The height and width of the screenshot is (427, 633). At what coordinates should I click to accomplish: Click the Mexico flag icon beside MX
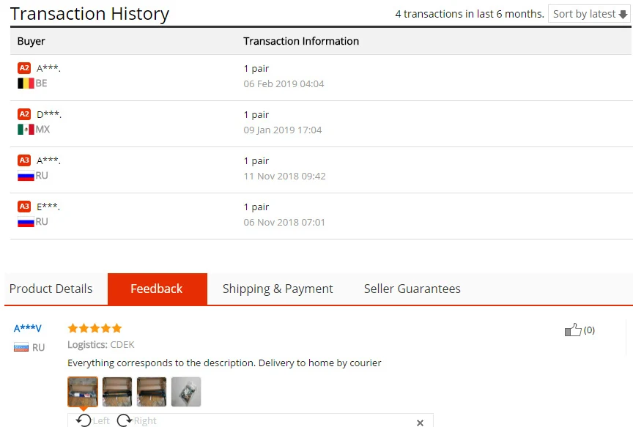26,130
